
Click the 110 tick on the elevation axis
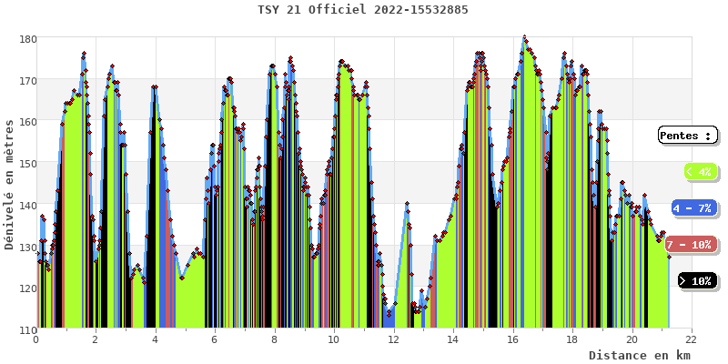click(x=27, y=329)
